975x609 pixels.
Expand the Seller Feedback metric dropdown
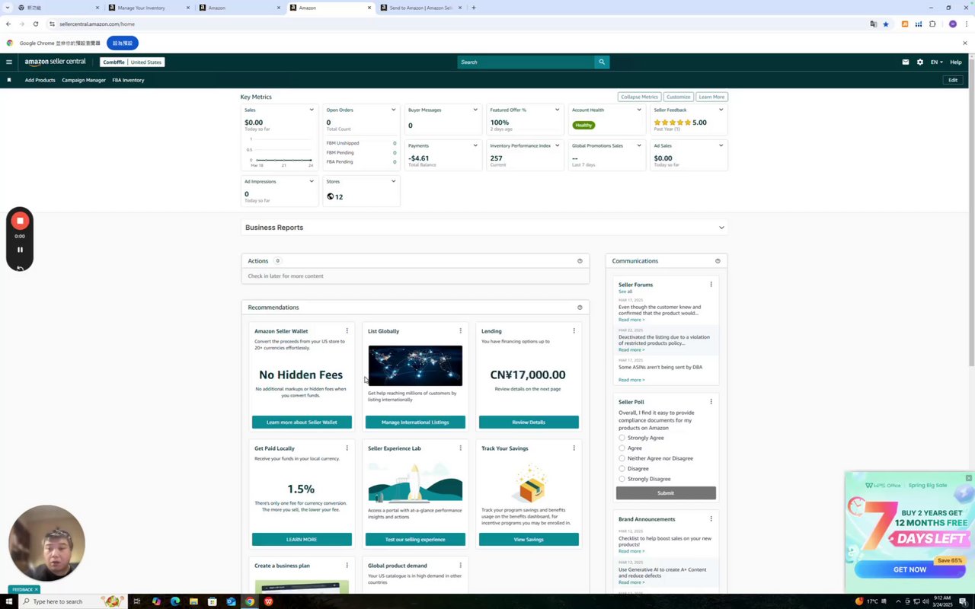(721, 110)
